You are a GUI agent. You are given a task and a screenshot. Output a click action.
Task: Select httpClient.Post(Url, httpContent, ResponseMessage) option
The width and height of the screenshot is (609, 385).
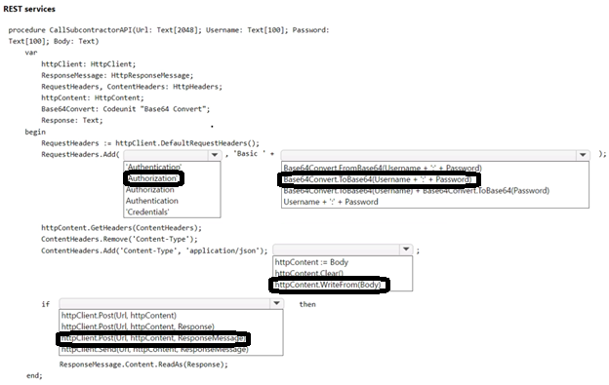tap(153, 338)
